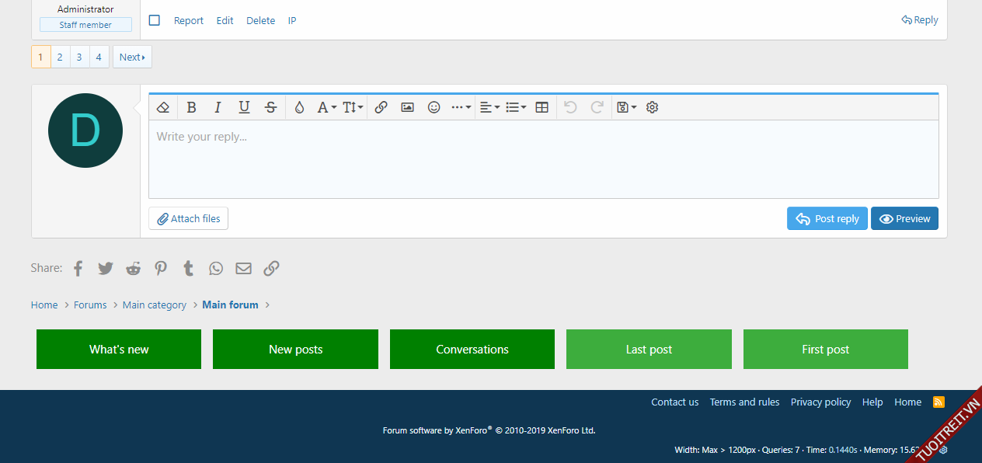Go to page 3 of thread
Screen dimensions: 982x463
click(x=79, y=57)
